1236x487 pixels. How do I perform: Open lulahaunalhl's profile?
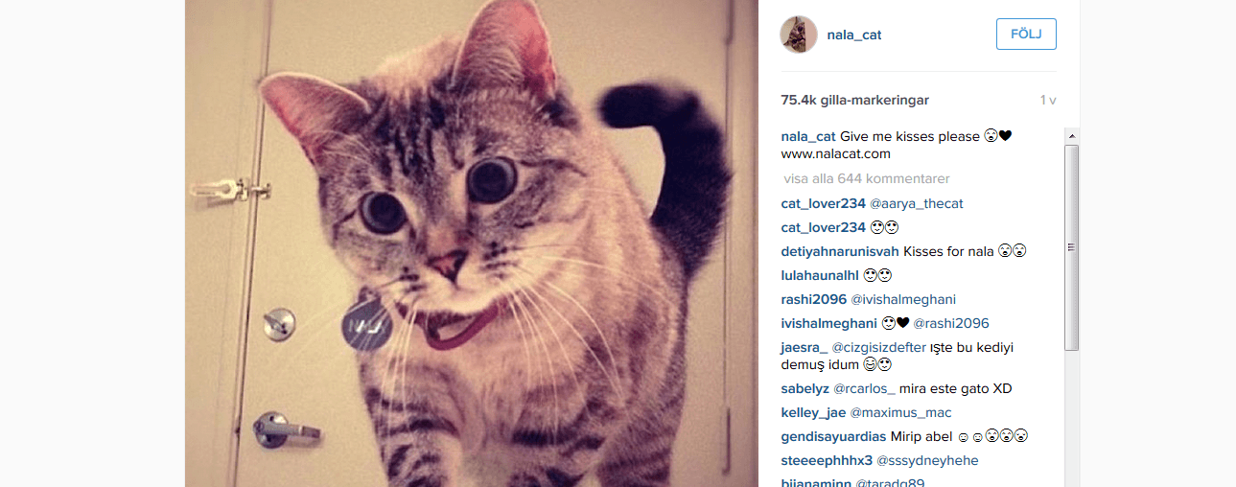coord(820,275)
